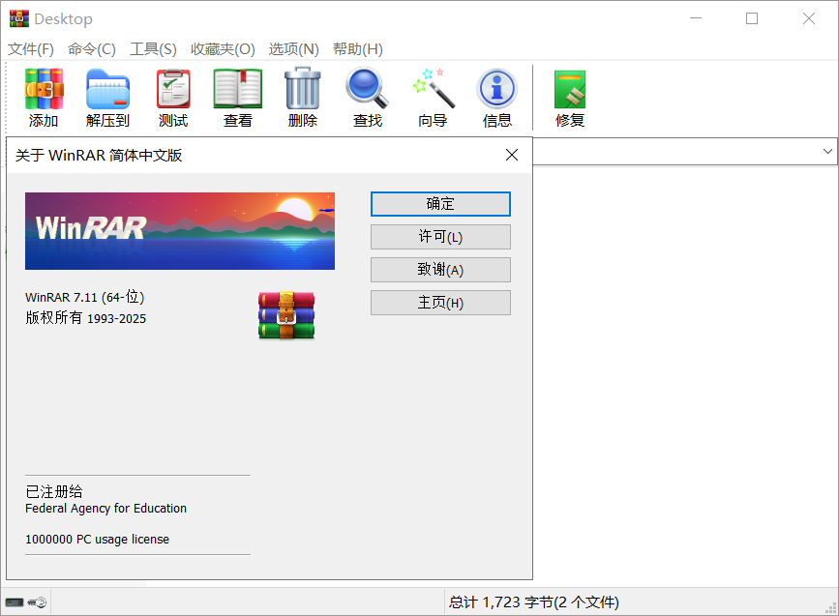Click the Delete (删除) trash bin icon

tap(302, 88)
